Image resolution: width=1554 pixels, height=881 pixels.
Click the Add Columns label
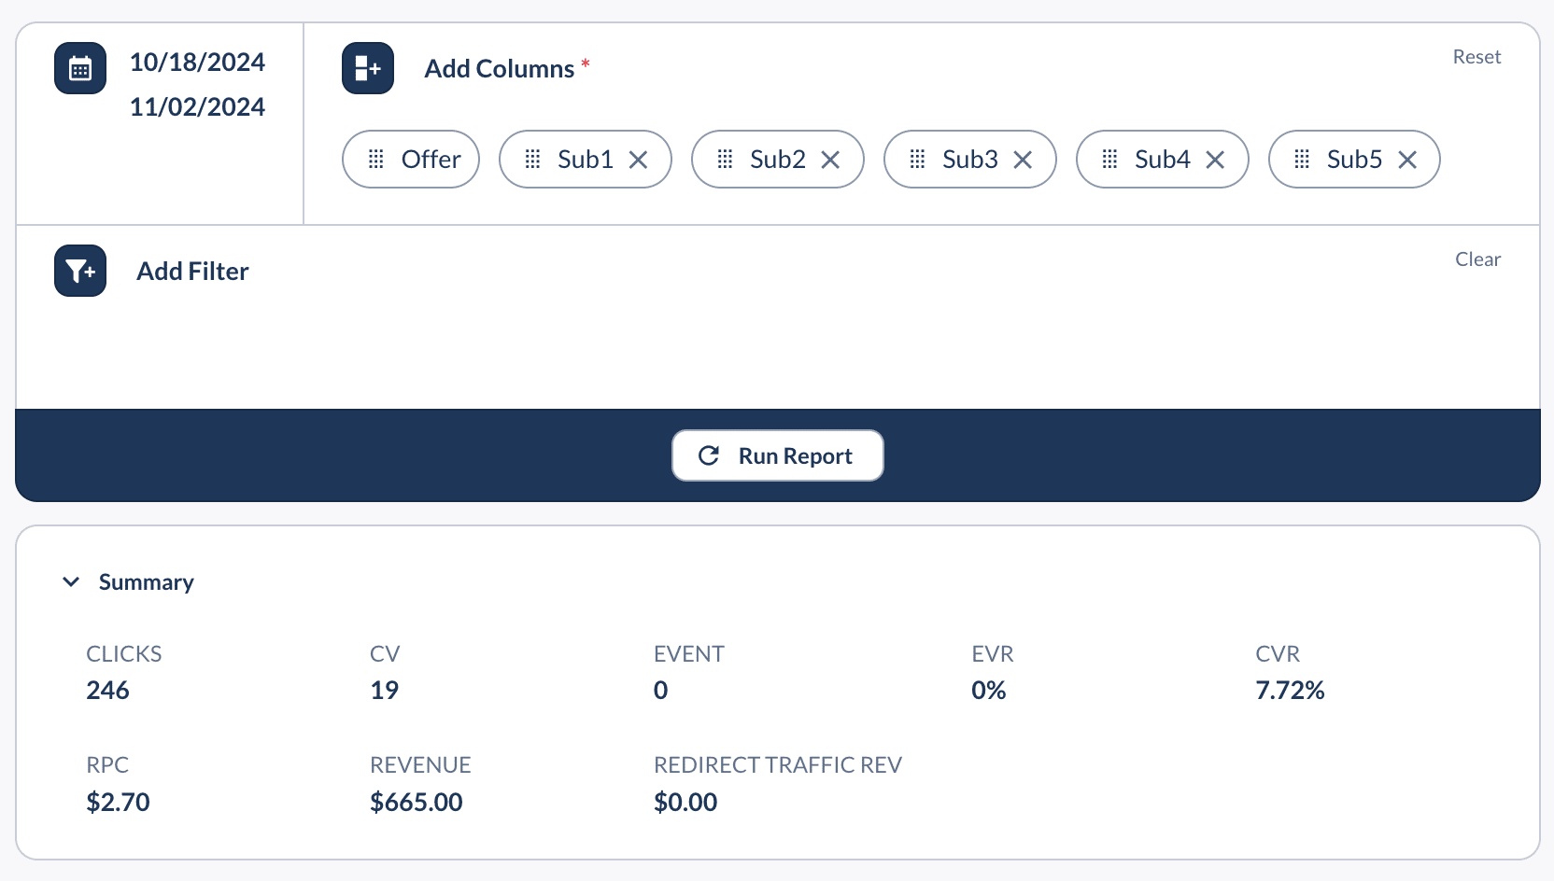(x=500, y=69)
